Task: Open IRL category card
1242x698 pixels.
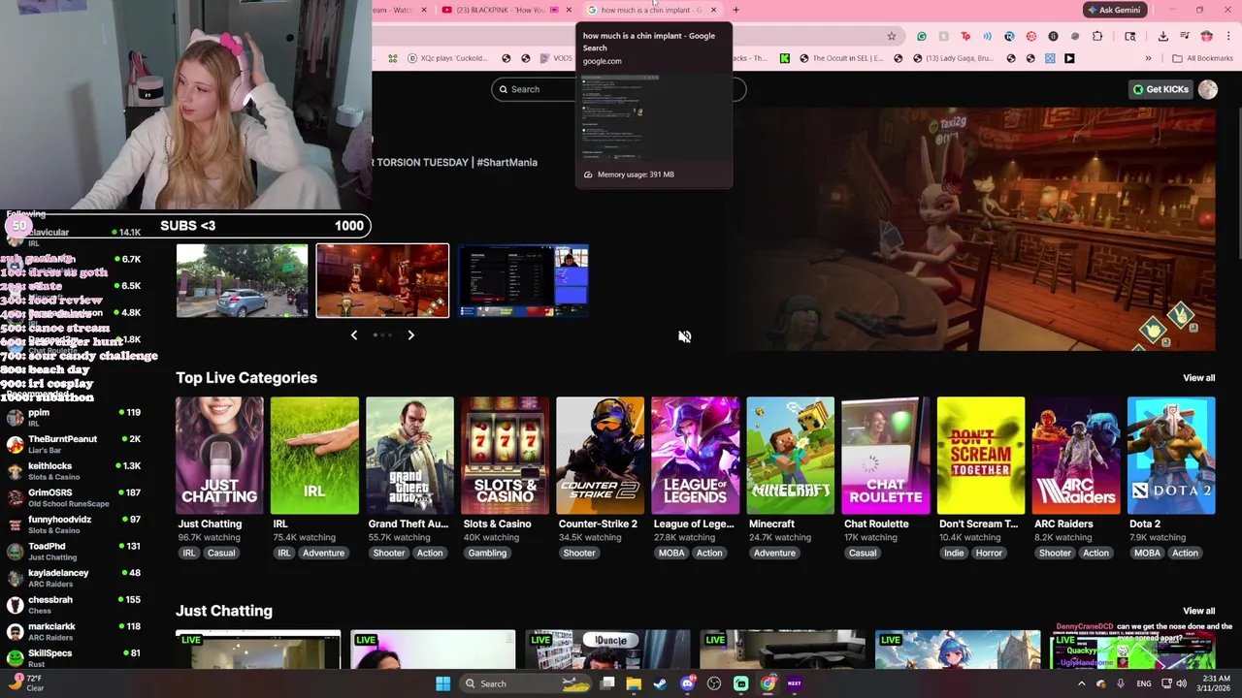Action: (314, 456)
